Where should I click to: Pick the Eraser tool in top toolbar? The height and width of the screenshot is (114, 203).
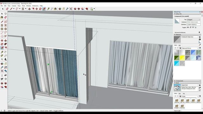click(x=7, y=9)
